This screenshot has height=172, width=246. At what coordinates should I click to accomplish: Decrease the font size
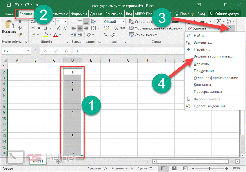[65, 28]
